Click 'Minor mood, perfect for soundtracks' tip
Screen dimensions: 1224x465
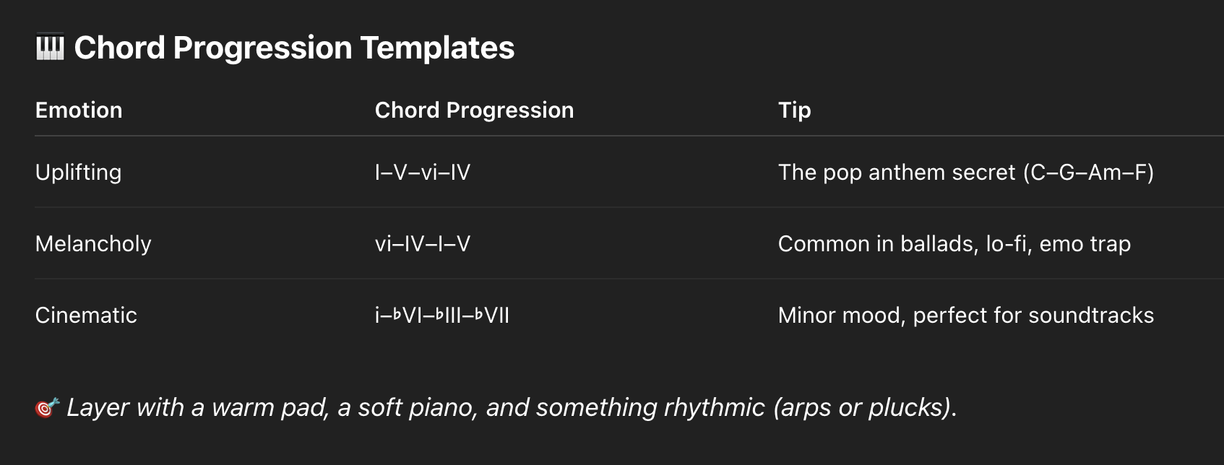click(x=965, y=316)
